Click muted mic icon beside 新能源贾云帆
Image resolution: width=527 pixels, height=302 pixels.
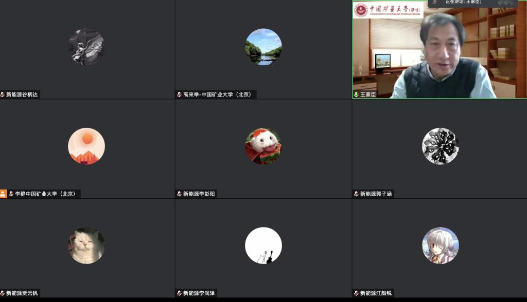pyautogui.click(x=3, y=293)
